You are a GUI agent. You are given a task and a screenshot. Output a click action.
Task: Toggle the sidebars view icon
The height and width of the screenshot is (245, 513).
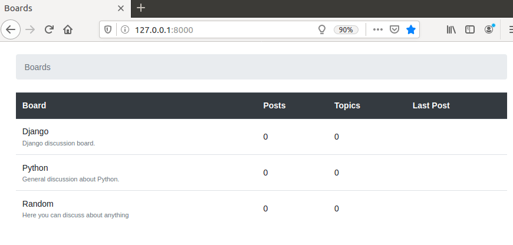point(470,29)
